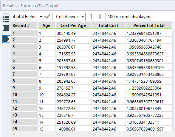Image resolution: width=175 pixels, height=137 pixels.
Task: Select the Percent of Total column header
Action: click(149, 26)
